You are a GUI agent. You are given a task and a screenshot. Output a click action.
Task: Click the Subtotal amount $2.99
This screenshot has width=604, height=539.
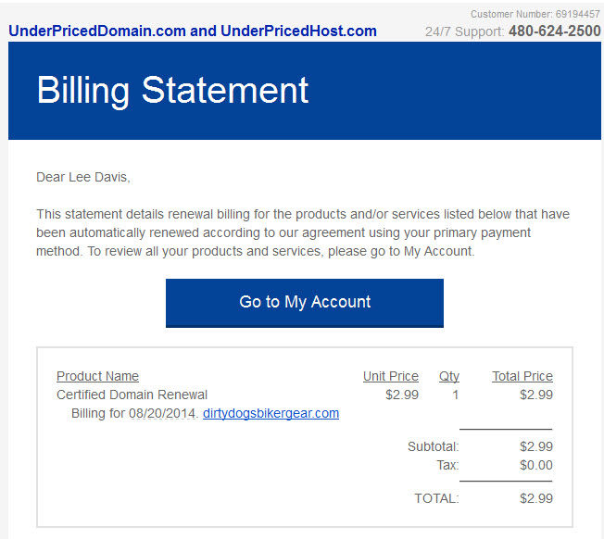(x=536, y=446)
